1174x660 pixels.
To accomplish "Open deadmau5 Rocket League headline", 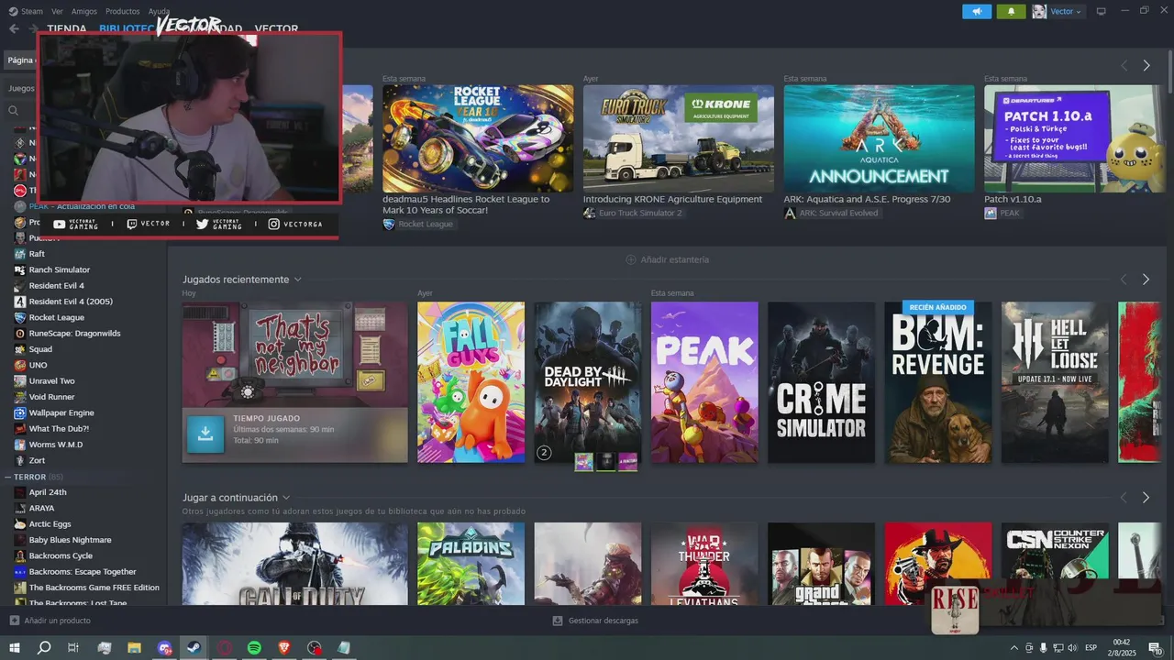I will (466, 204).
